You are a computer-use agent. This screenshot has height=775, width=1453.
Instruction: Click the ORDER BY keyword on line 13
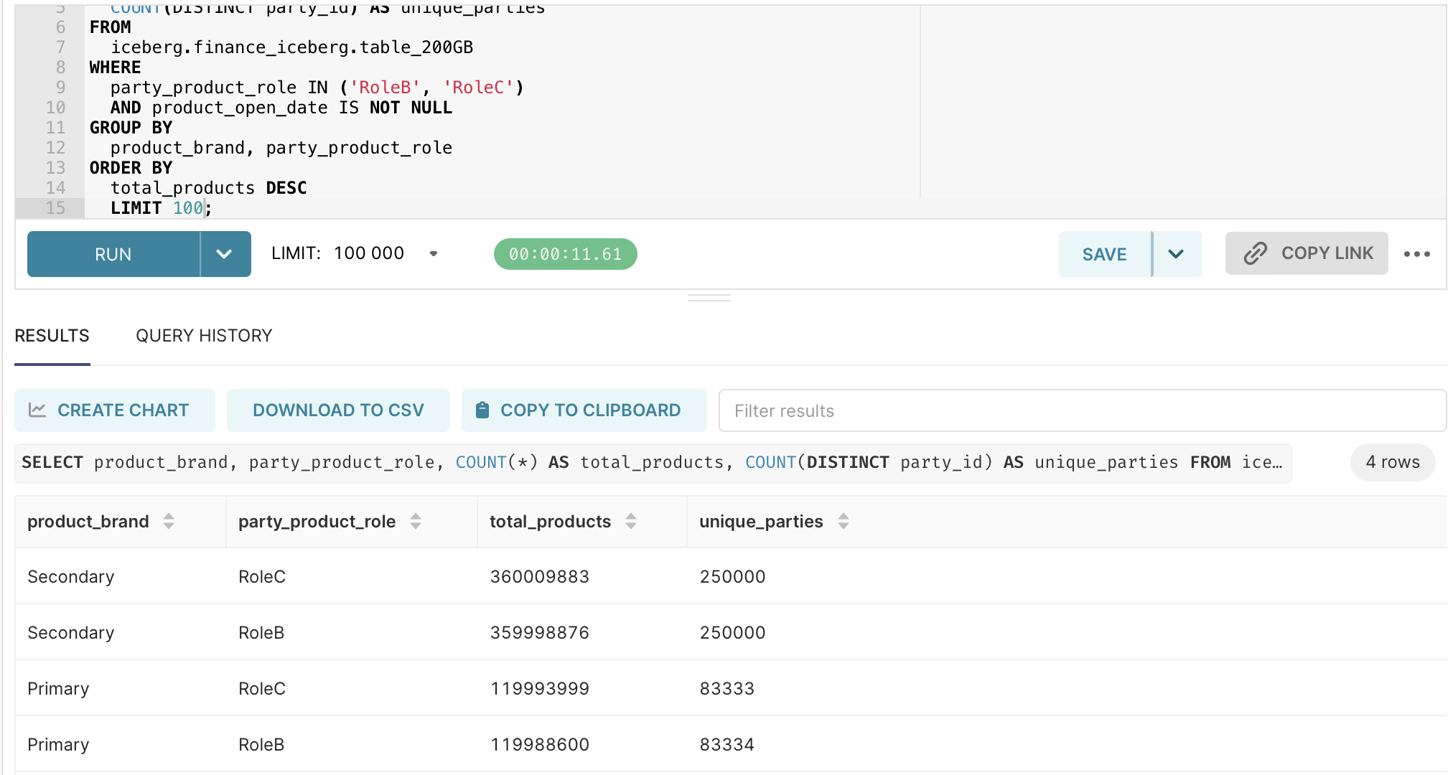click(131, 168)
